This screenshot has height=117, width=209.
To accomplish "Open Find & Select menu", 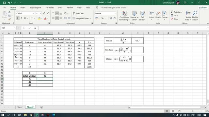I will pyautogui.click(x=195, y=16).
